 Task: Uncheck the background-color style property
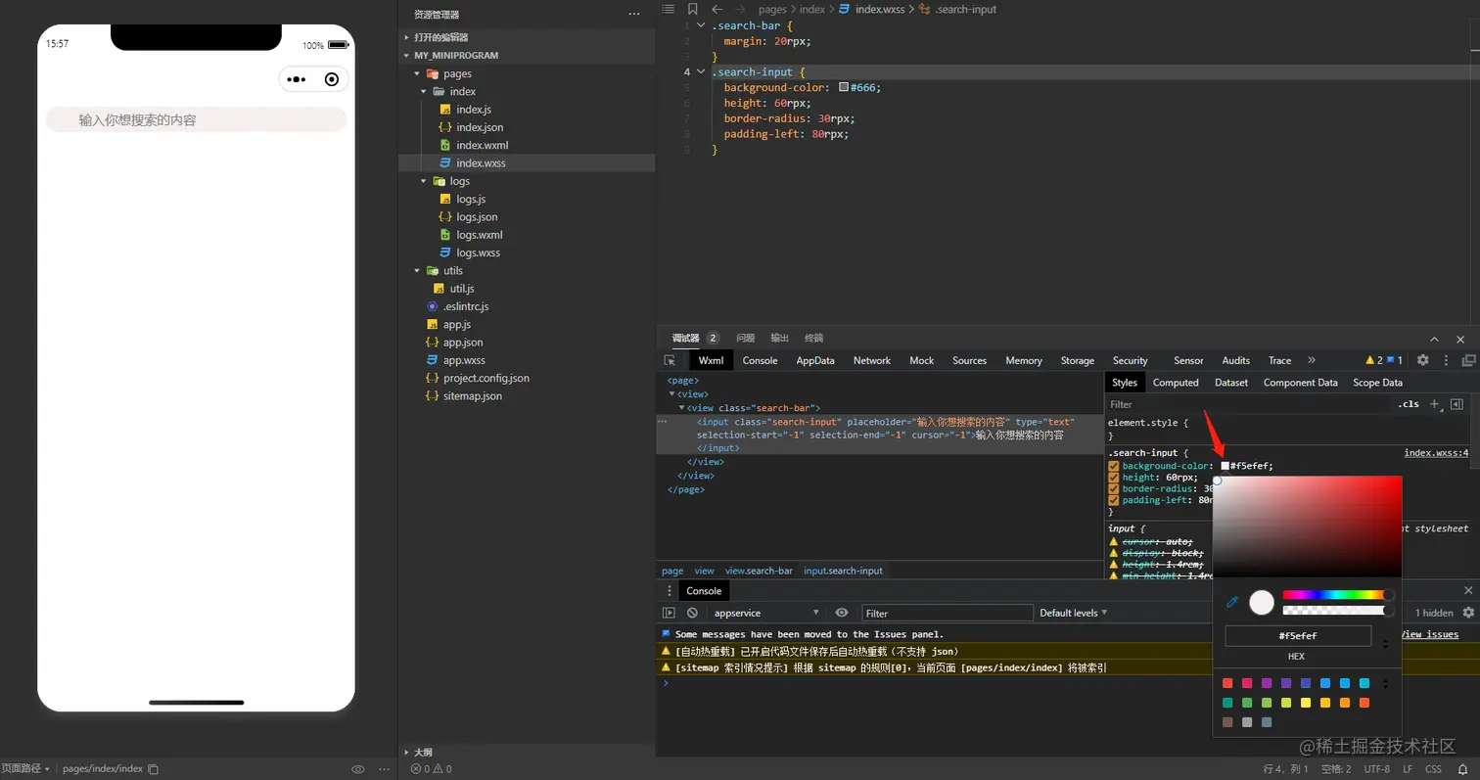point(1114,466)
